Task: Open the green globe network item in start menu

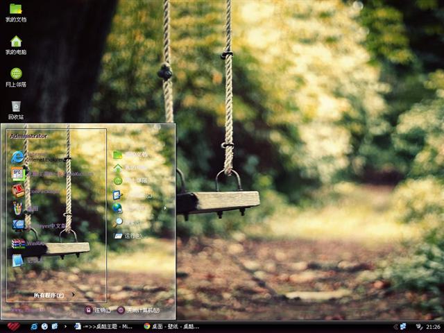Action: click(117, 180)
